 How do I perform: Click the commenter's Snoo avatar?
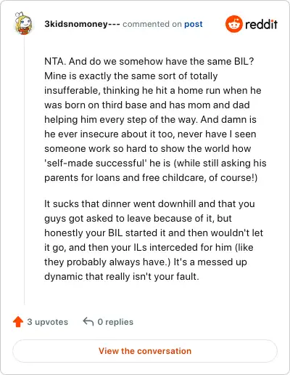point(23,23)
